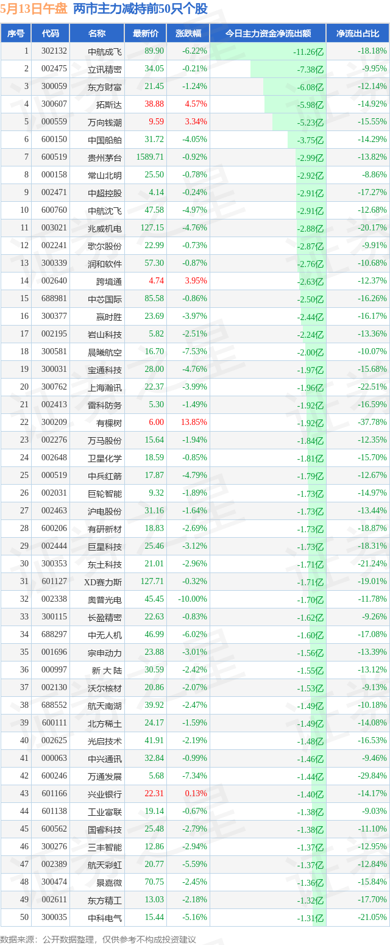Screen dimensions: 390x945
Task: Click the page title 两市主力减持前50只个股
Action: (140, 9)
